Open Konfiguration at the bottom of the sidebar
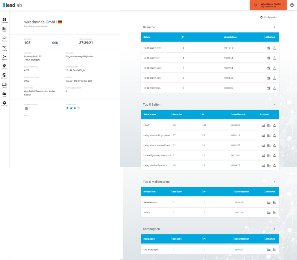 click(x=4, y=103)
